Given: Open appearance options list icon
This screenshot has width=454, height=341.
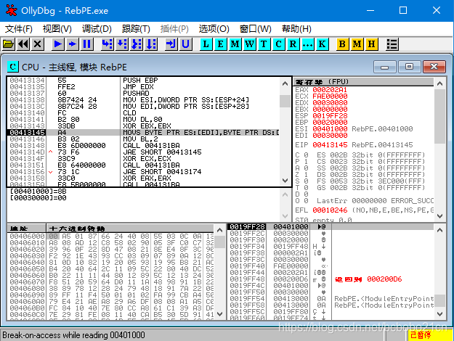Looking at the screenshot, I should tap(392, 44).
